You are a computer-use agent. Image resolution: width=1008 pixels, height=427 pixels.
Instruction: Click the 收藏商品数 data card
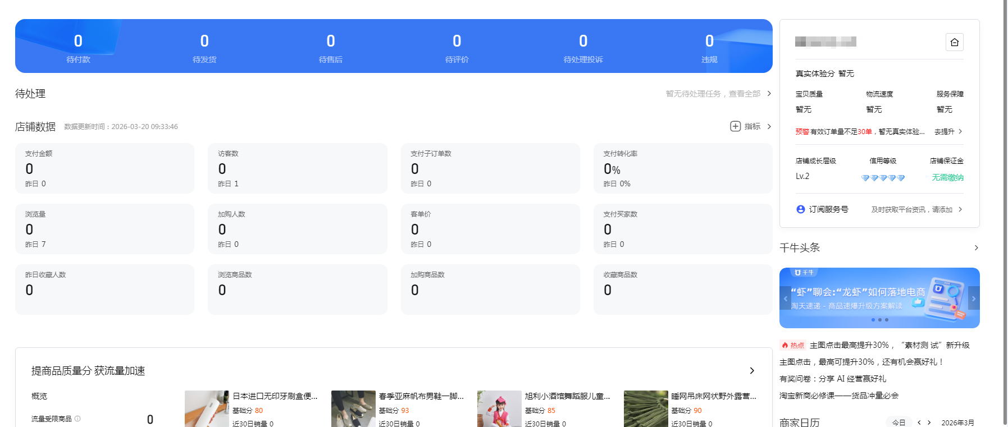coord(683,290)
